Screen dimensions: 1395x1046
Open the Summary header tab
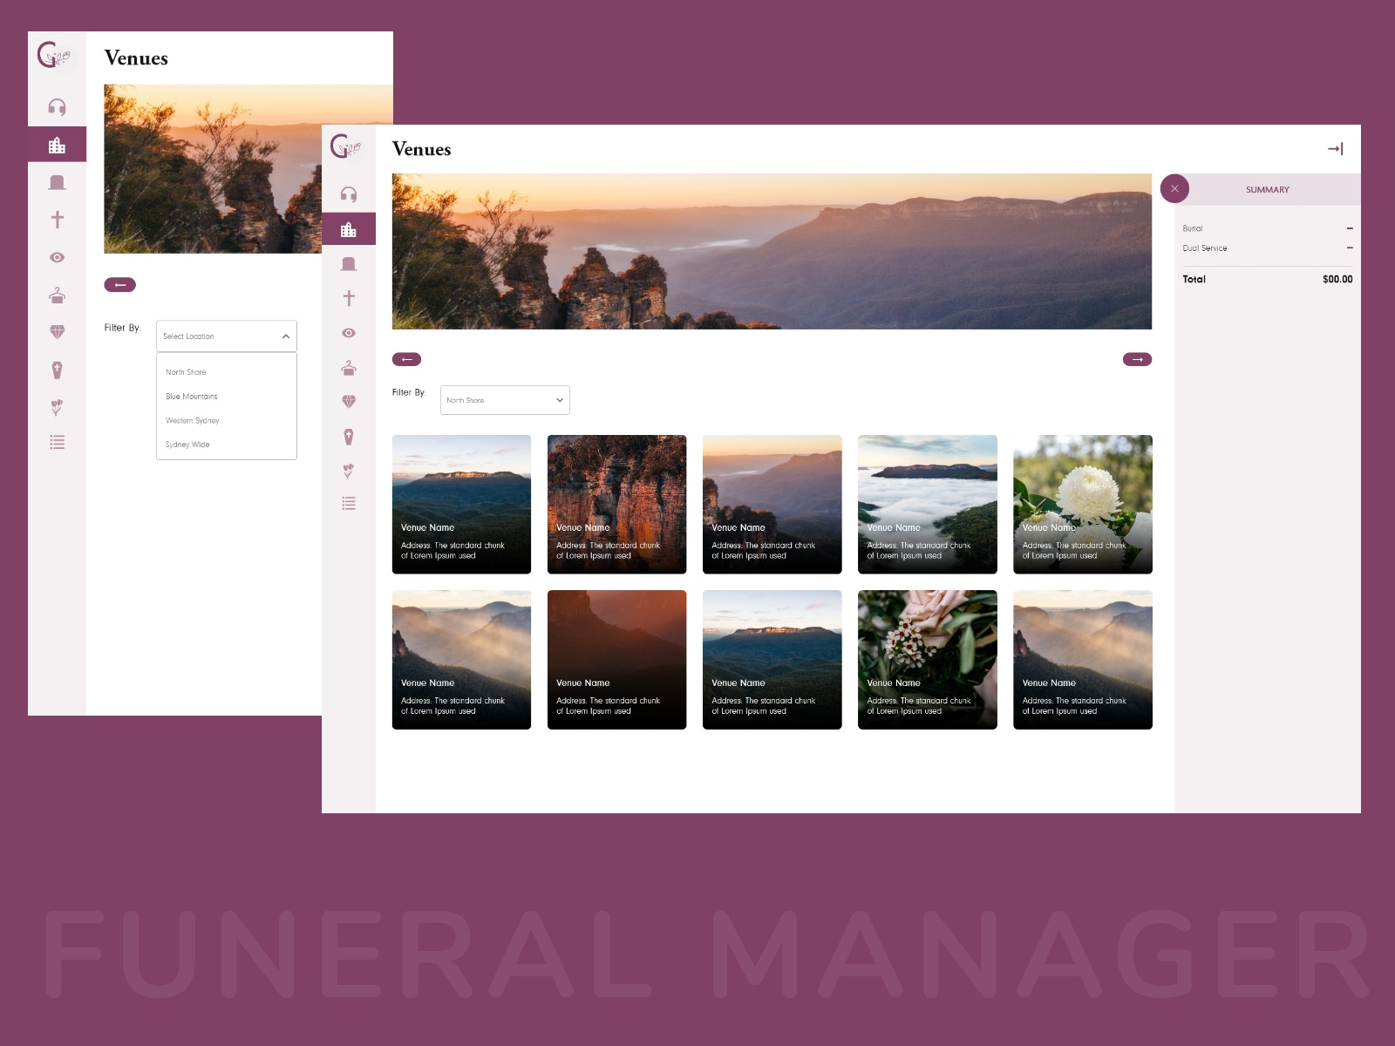click(x=1267, y=189)
